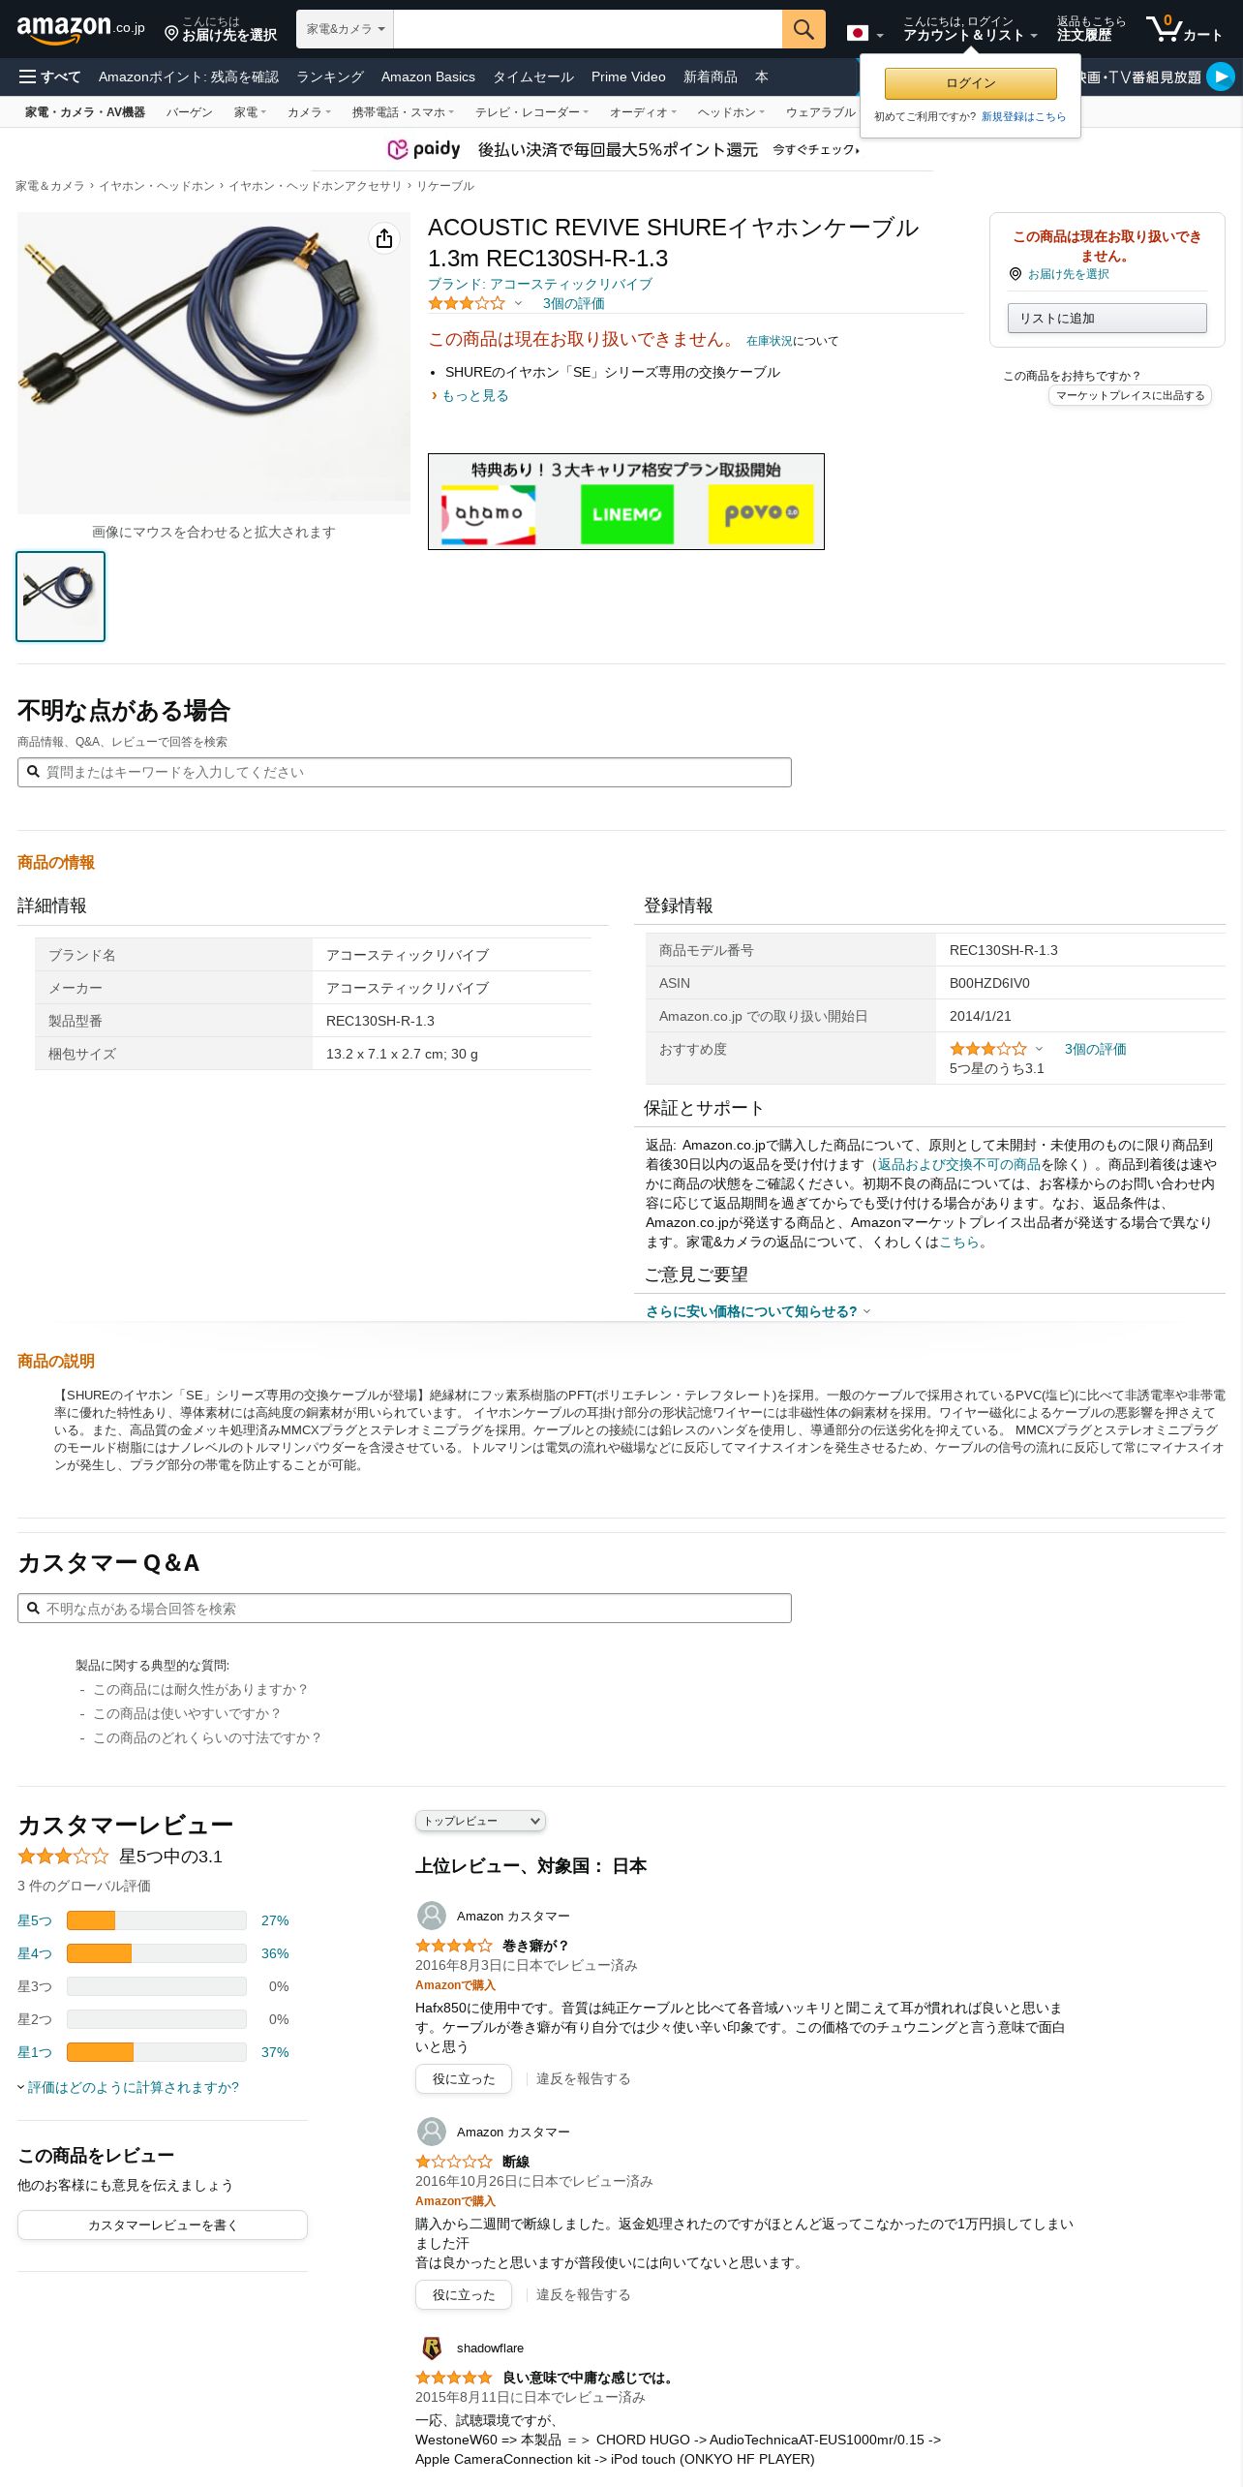Click the 4-star rating bar

(x=157, y=1953)
